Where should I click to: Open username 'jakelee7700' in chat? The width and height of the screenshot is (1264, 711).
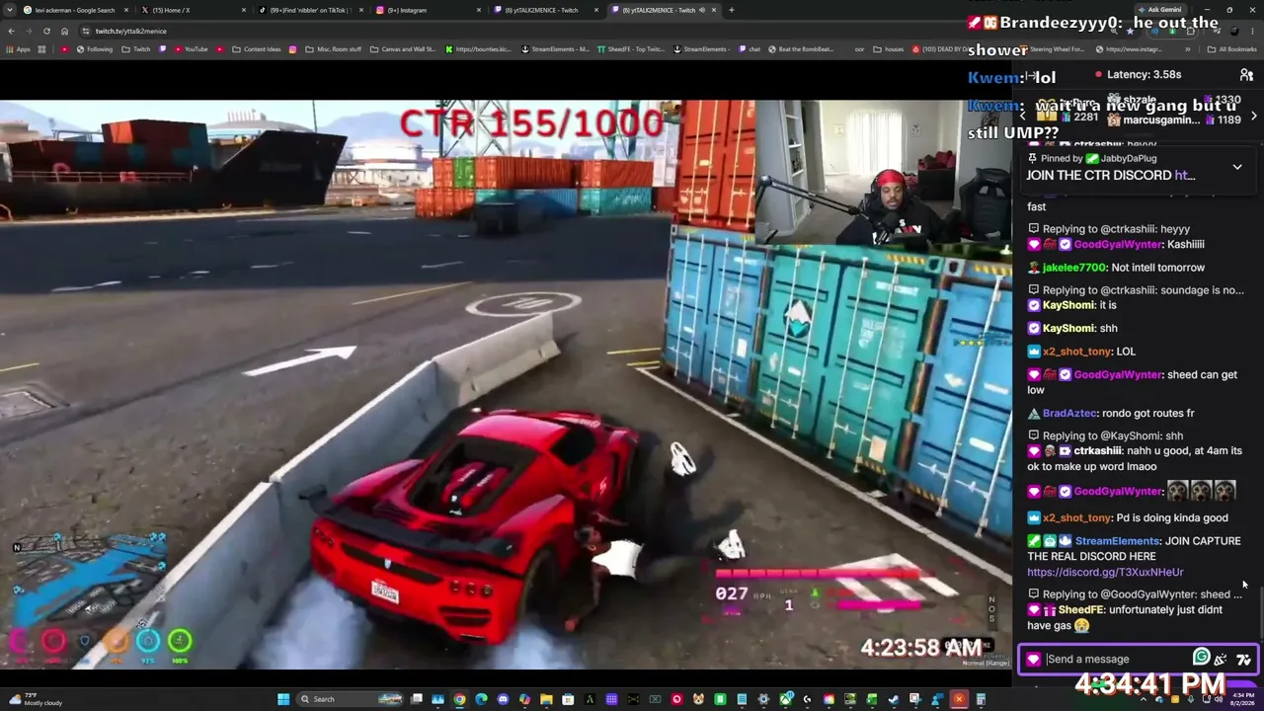point(1073,268)
